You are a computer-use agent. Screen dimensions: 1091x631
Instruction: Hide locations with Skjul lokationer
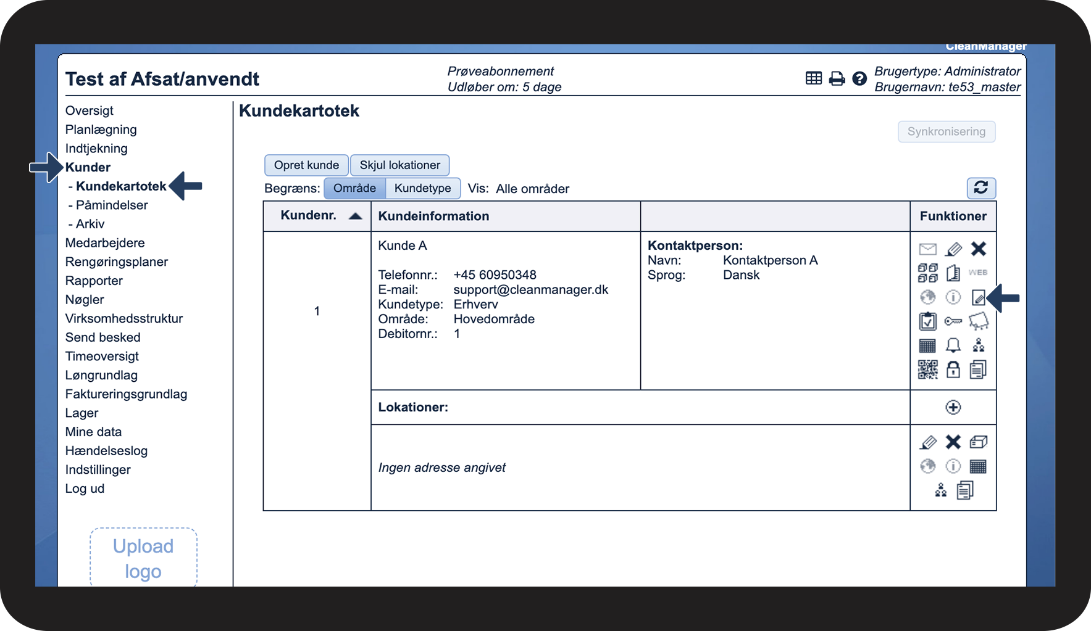coord(399,165)
